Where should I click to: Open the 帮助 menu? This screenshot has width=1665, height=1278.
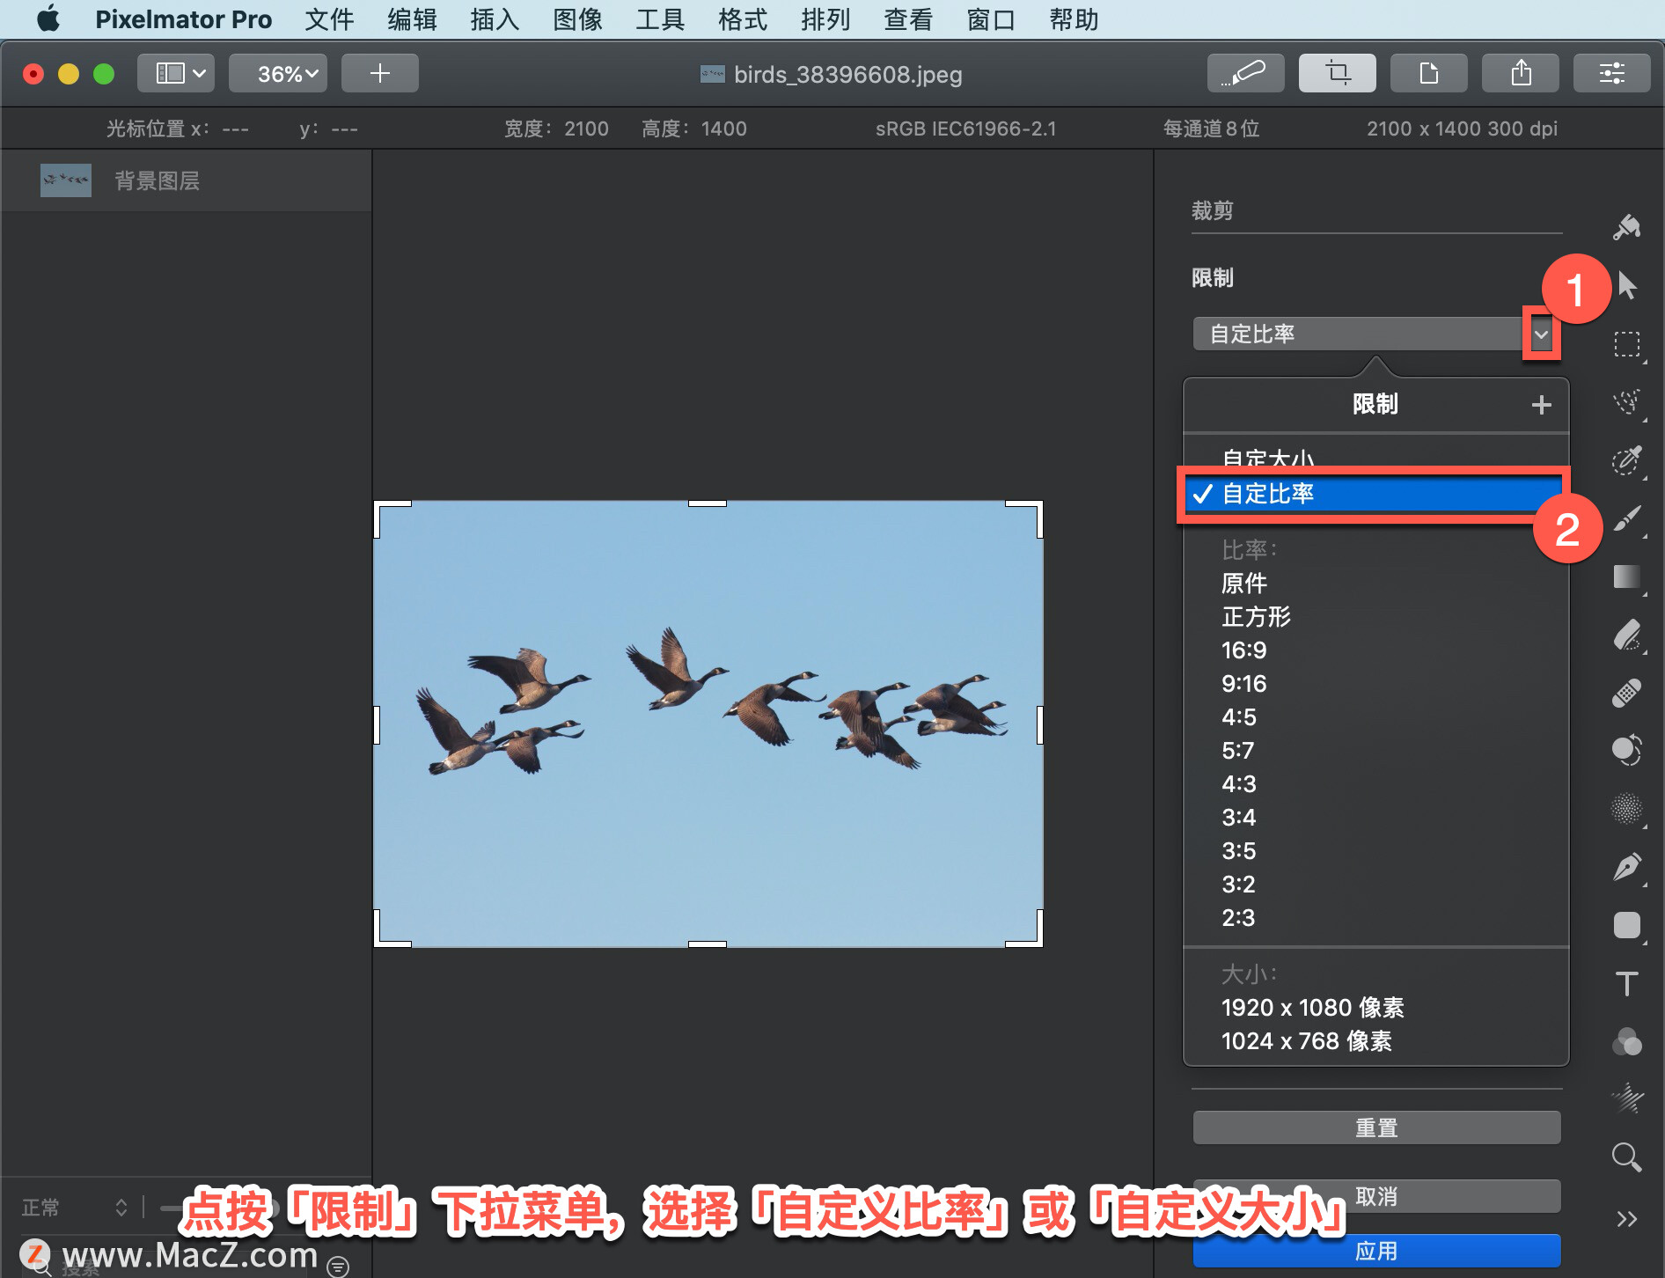(1074, 19)
